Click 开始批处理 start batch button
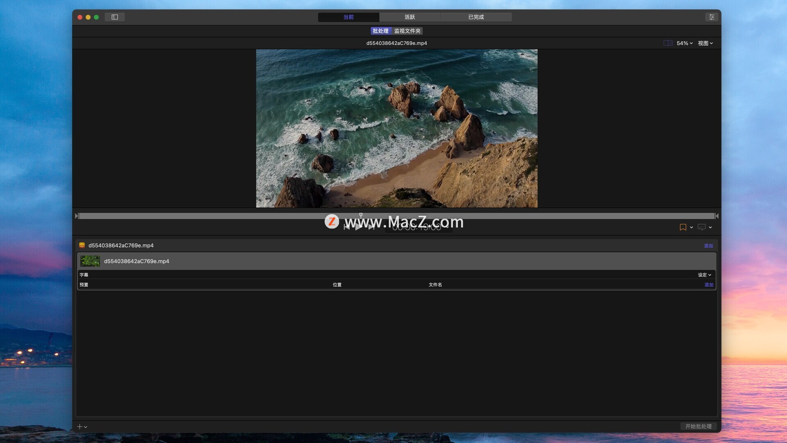 [698, 426]
